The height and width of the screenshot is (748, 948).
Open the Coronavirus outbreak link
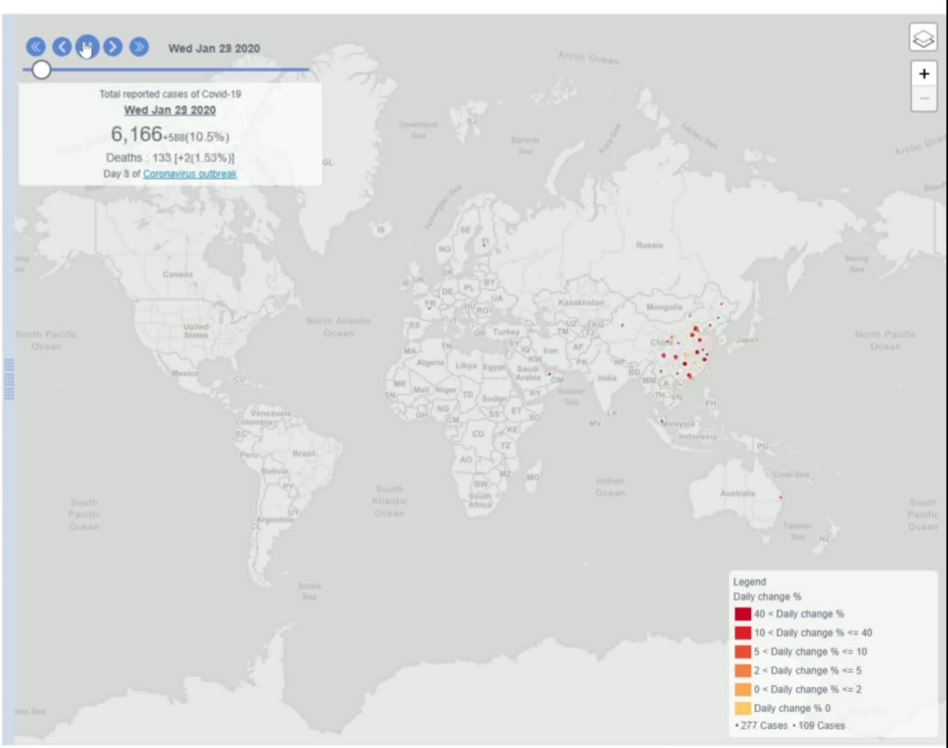[190, 174]
